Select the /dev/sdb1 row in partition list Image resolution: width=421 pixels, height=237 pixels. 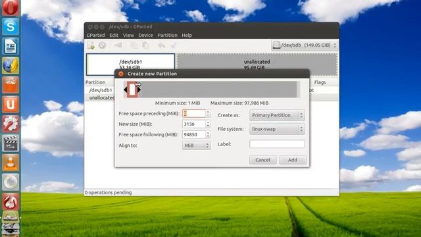point(101,90)
